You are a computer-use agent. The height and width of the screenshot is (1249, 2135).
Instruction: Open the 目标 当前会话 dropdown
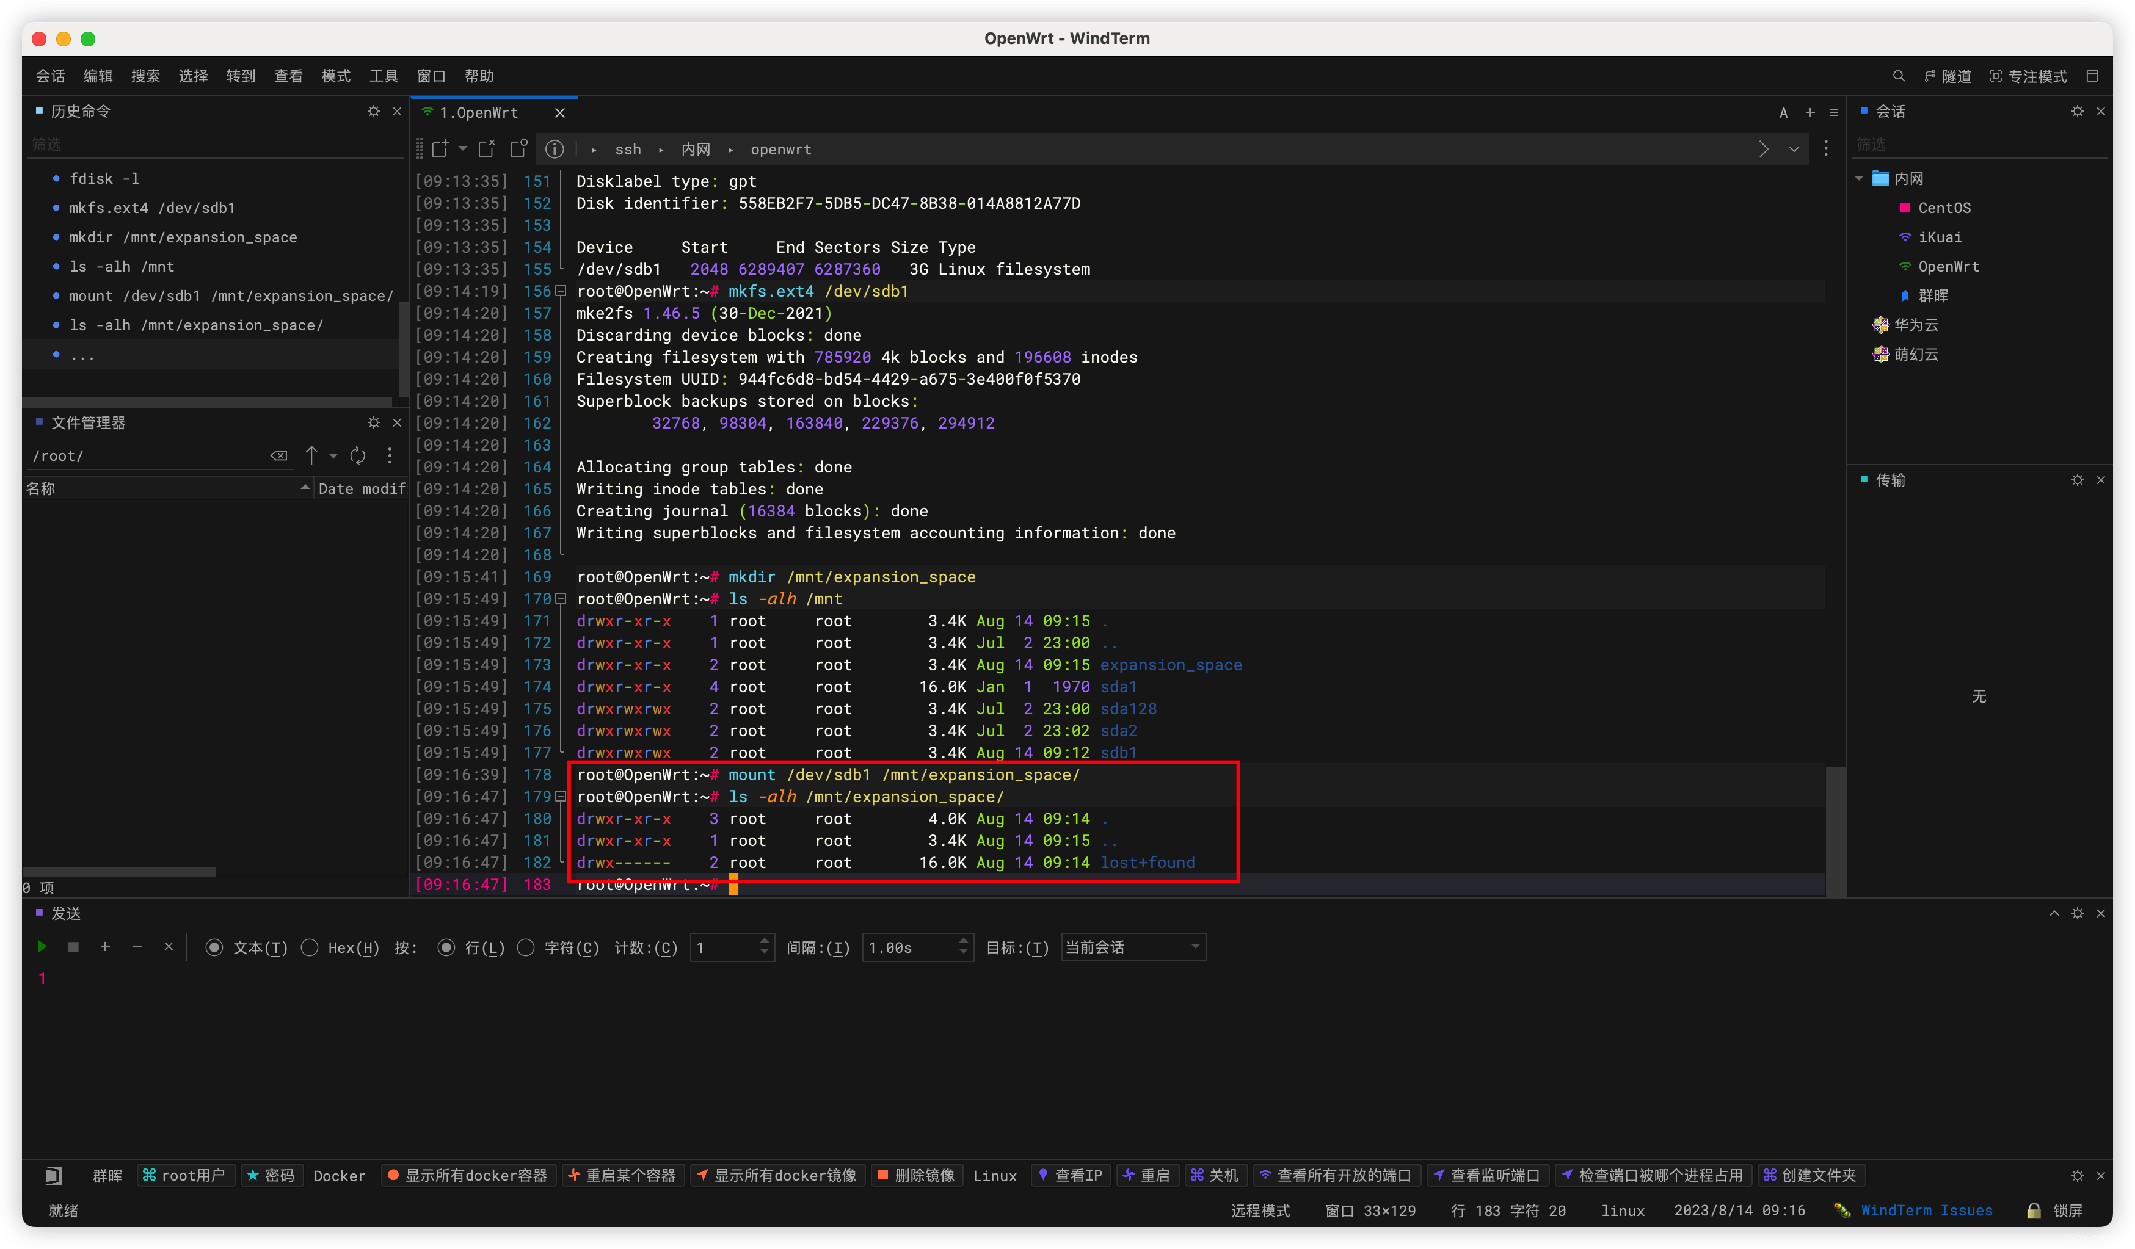[1132, 947]
